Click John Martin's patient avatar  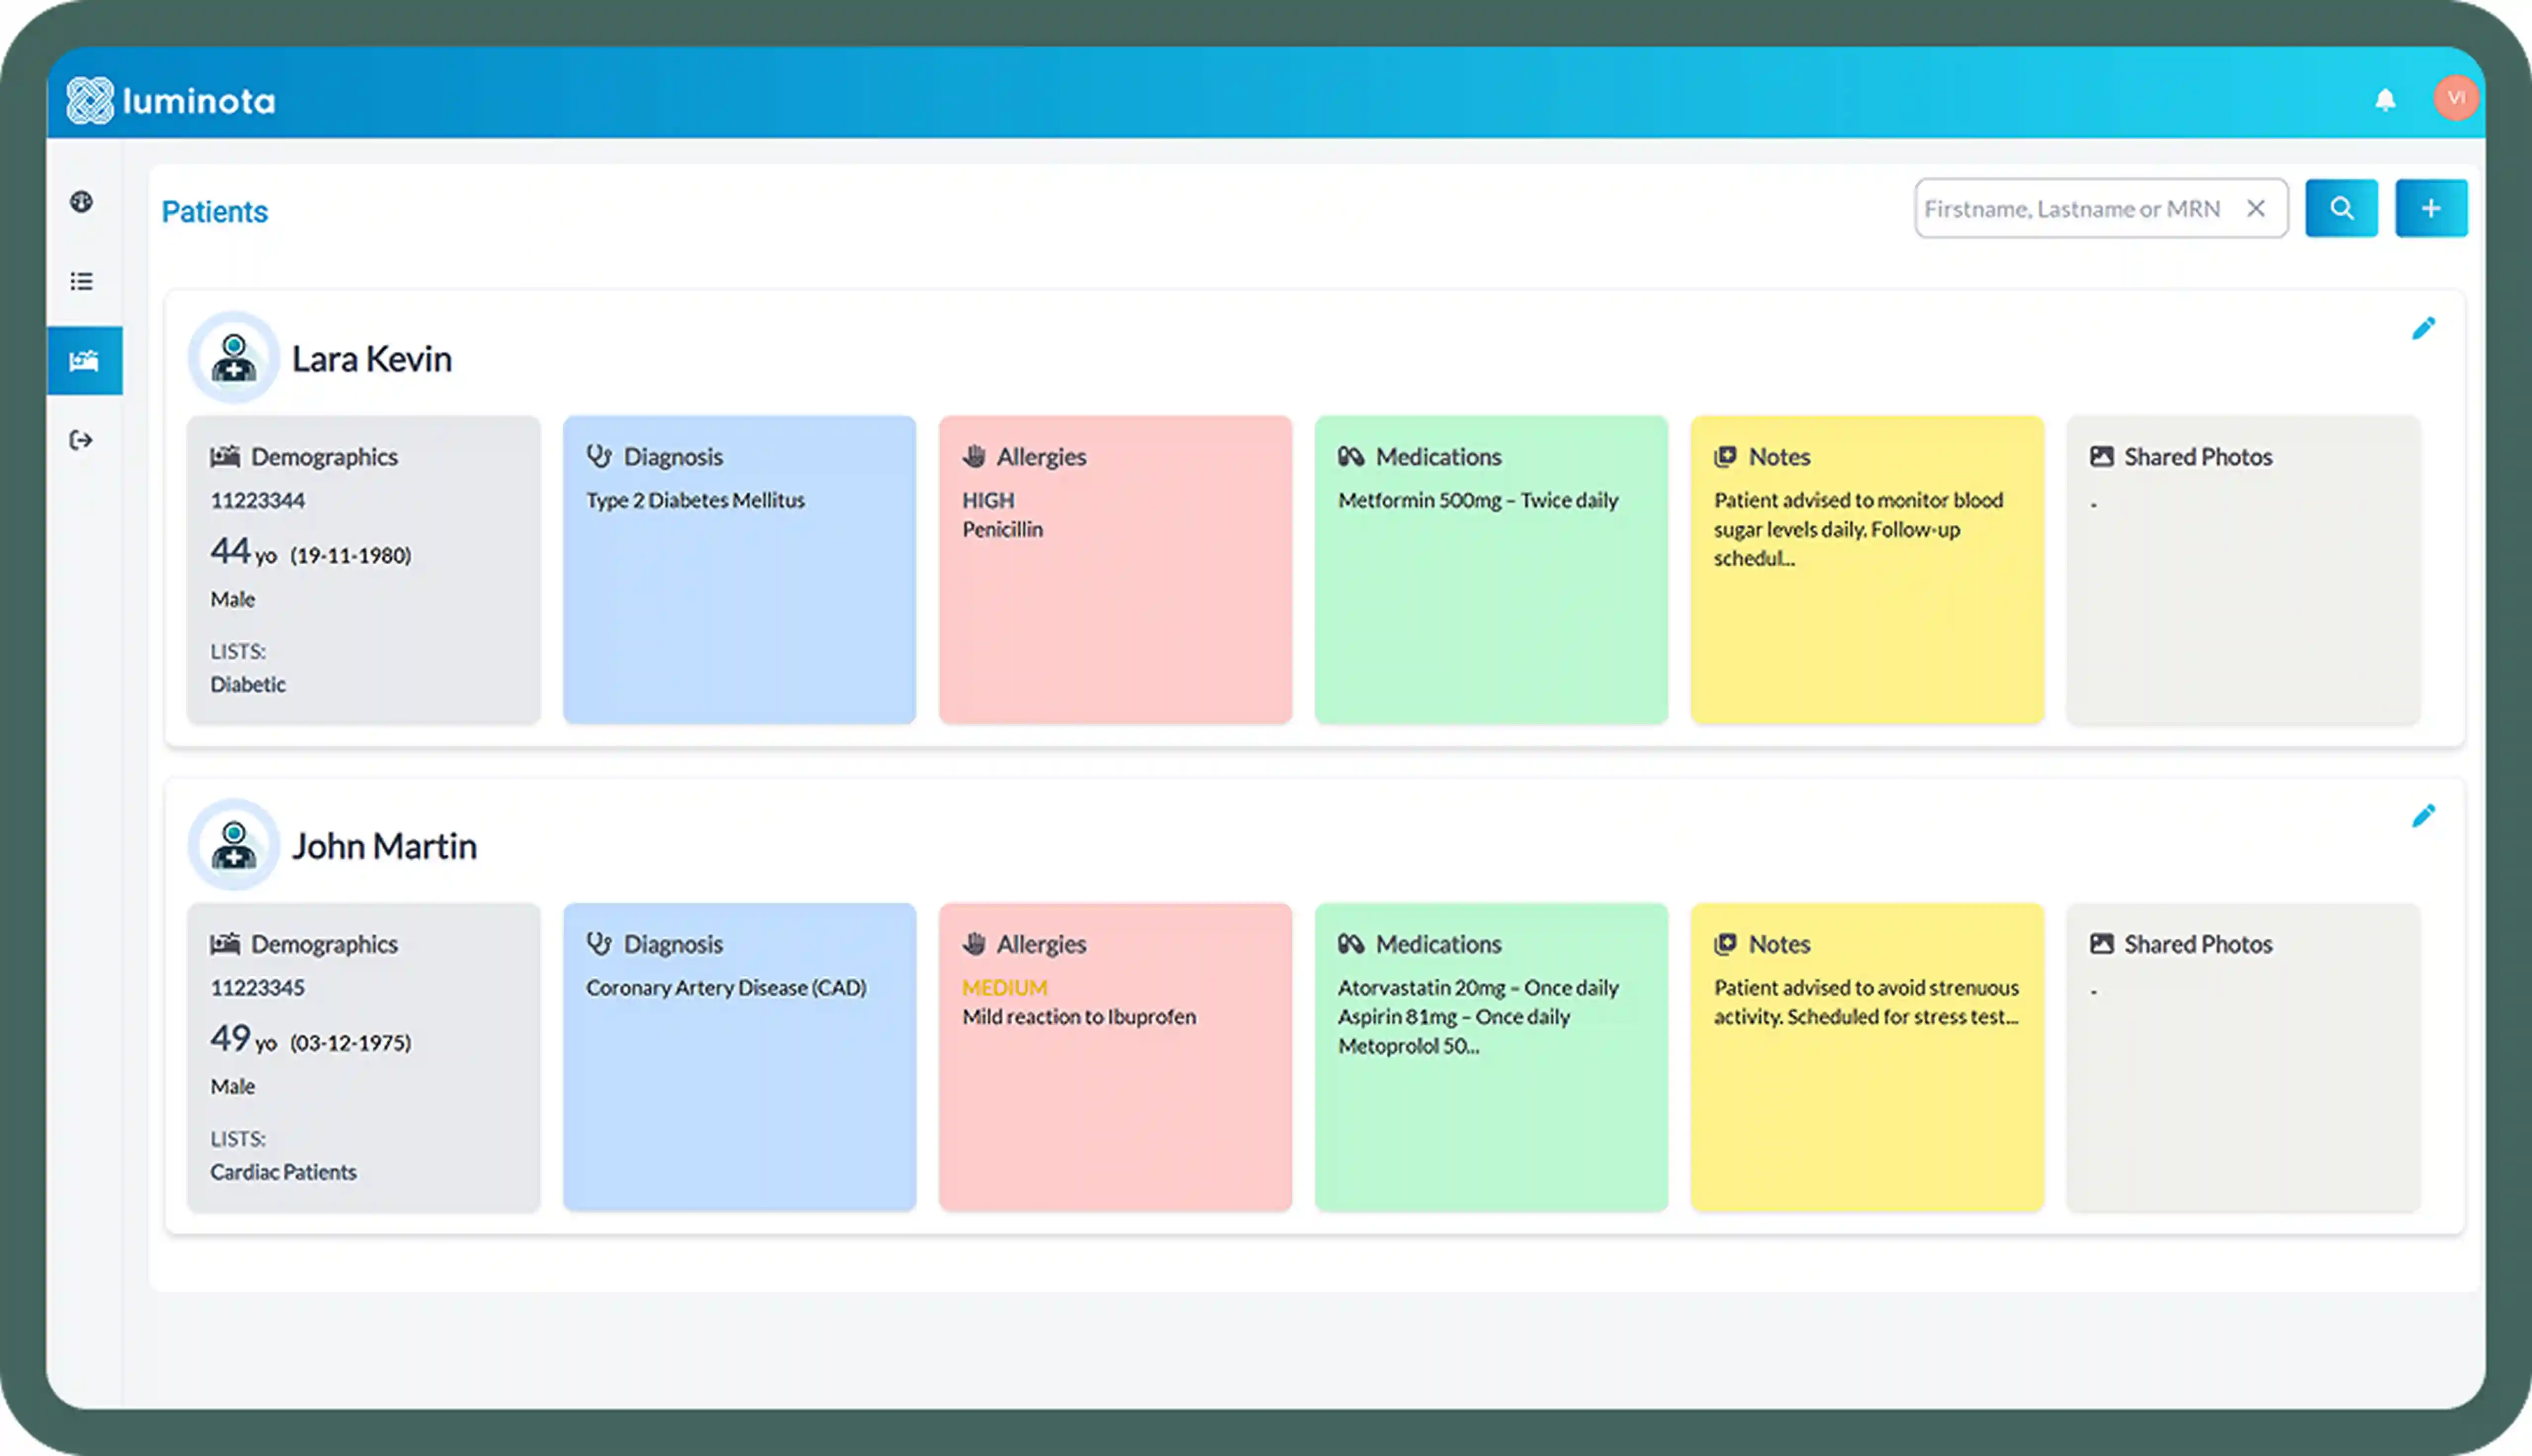tap(234, 845)
